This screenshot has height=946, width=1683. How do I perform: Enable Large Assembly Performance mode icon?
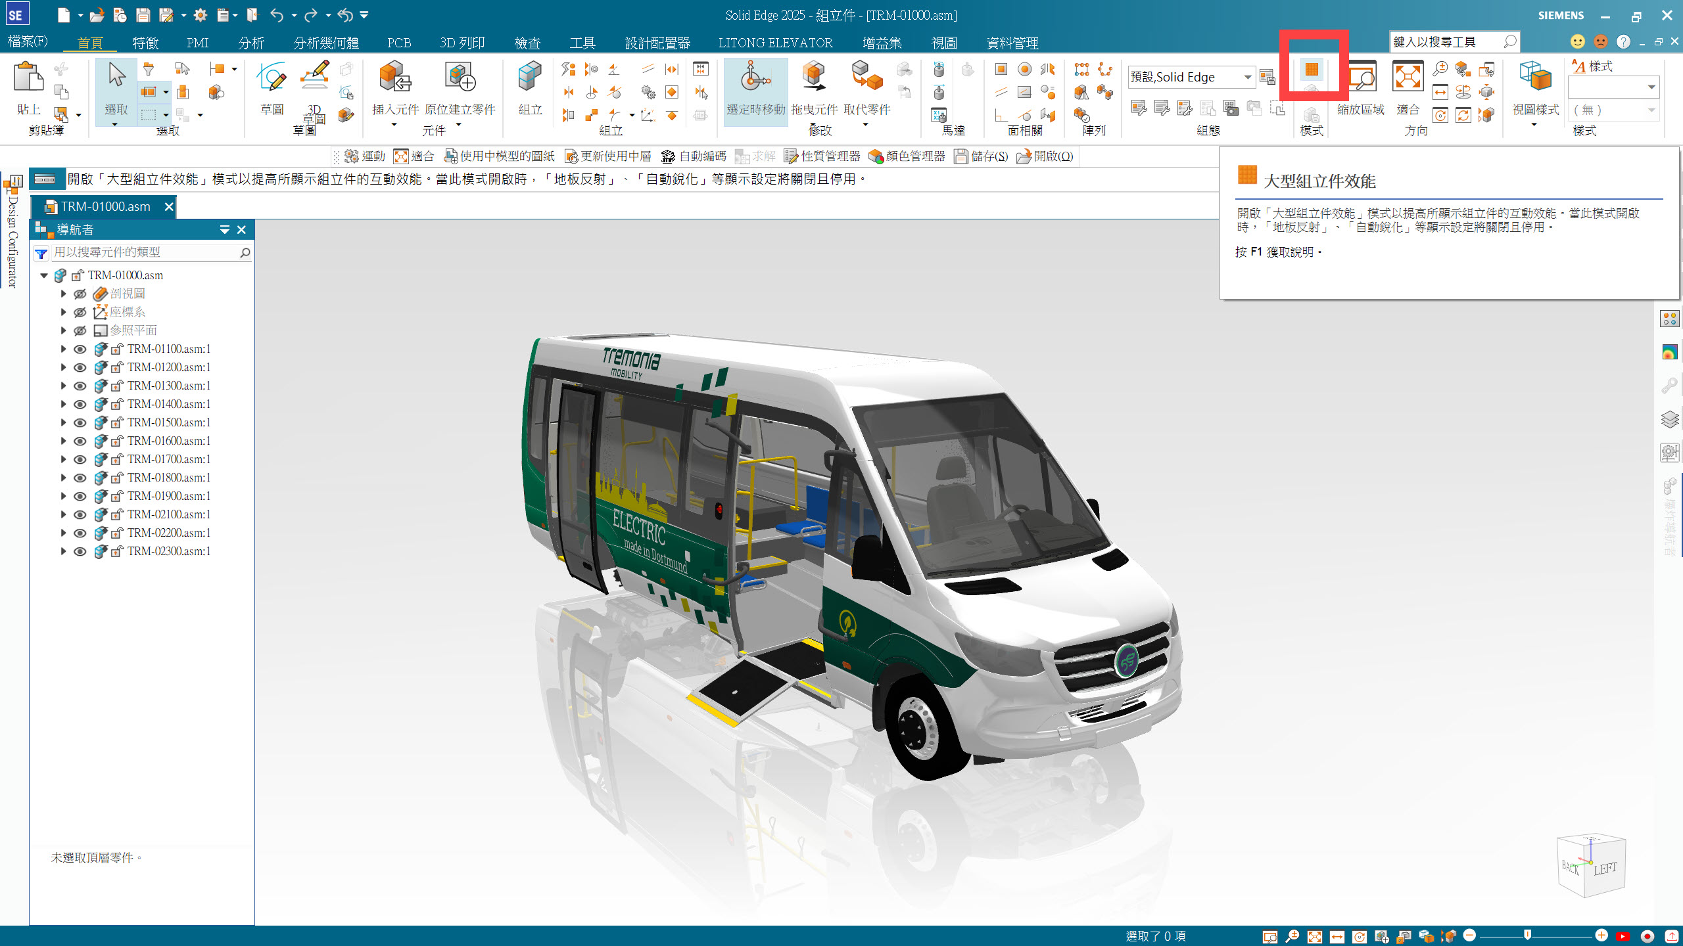point(1312,69)
